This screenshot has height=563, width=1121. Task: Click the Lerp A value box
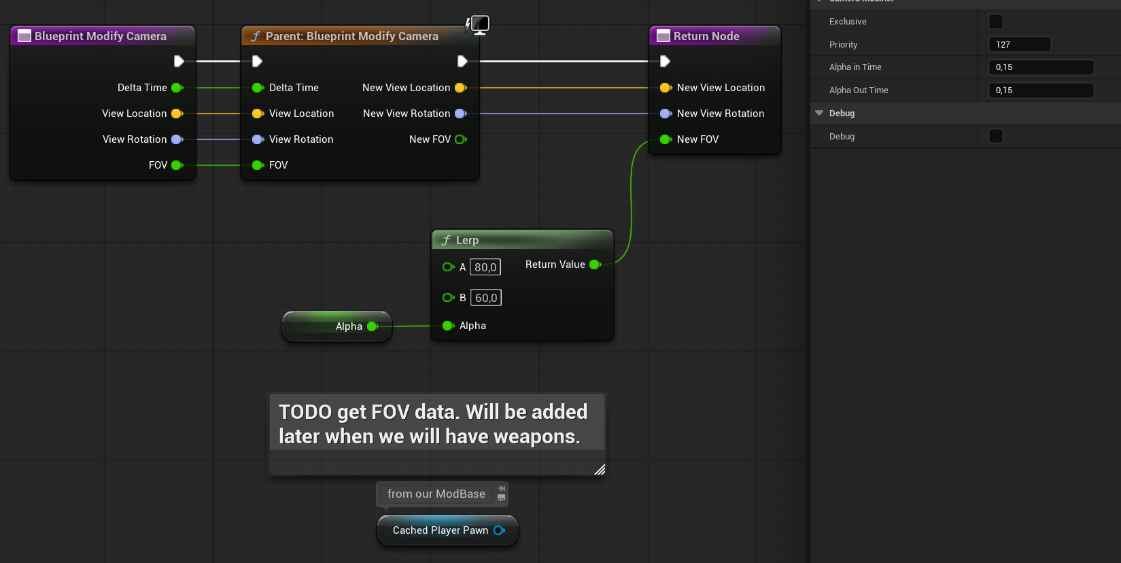click(485, 267)
